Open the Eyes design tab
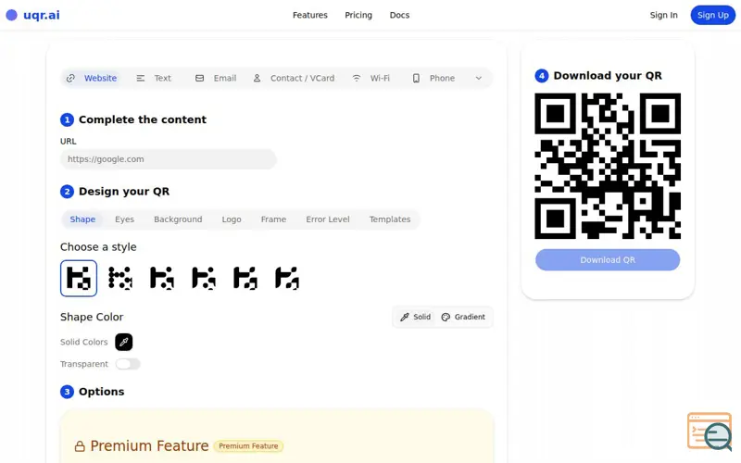 [124, 219]
